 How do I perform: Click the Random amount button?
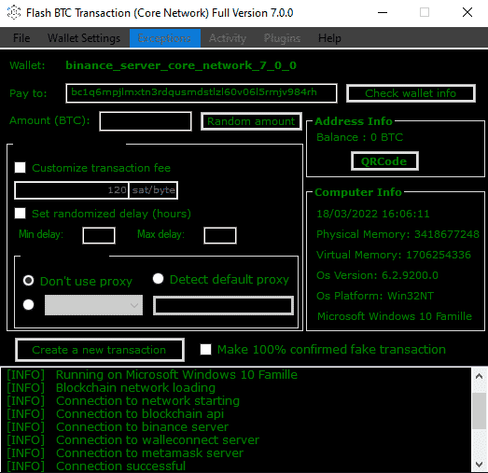251,121
